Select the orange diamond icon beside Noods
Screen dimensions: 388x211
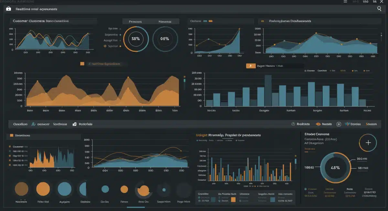click(318, 124)
